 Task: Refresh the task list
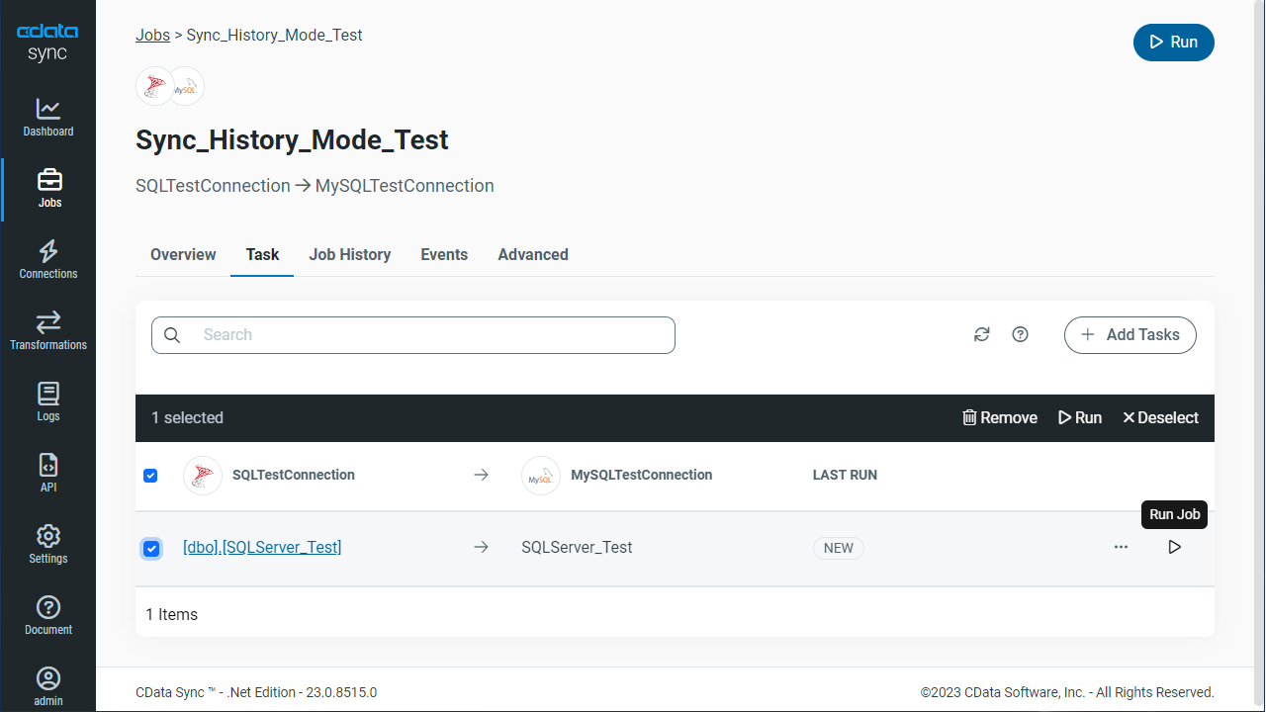click(981, 334)
